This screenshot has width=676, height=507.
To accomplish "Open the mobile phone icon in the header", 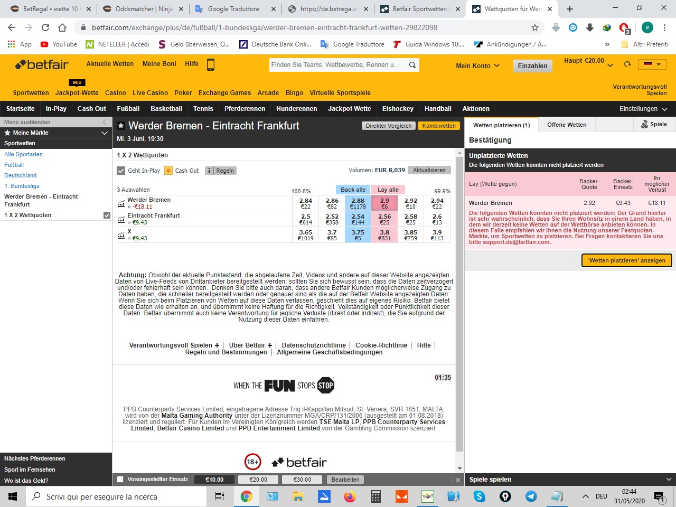I will coord(210,65).
